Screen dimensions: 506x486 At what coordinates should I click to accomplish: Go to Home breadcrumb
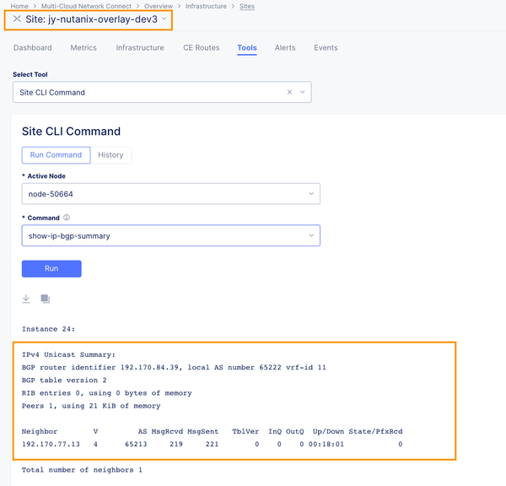[19, 6]
